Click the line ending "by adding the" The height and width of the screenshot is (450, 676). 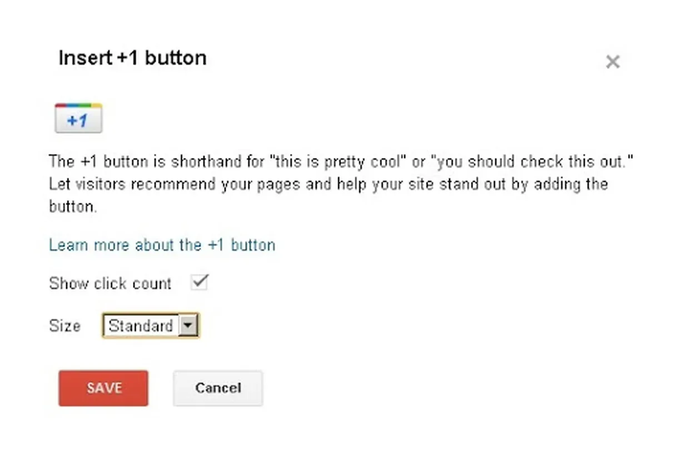(328, 184)
